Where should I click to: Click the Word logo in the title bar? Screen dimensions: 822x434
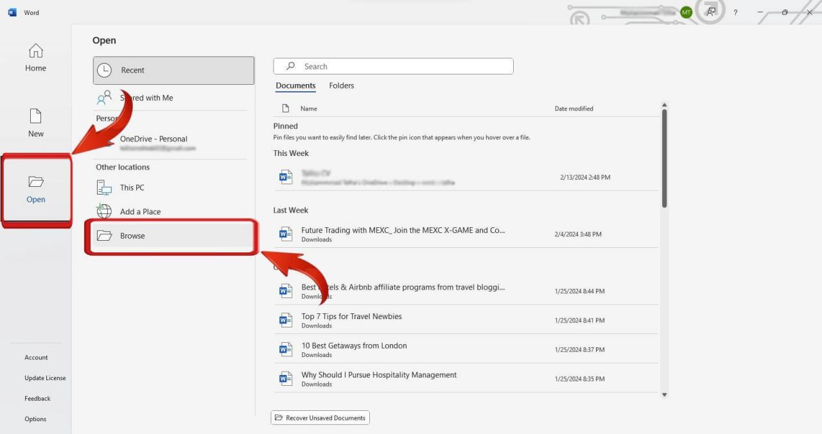(12, 12)
